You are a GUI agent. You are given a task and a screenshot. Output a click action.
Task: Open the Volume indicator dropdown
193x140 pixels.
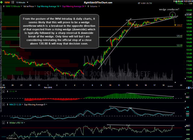click(99, 6)
